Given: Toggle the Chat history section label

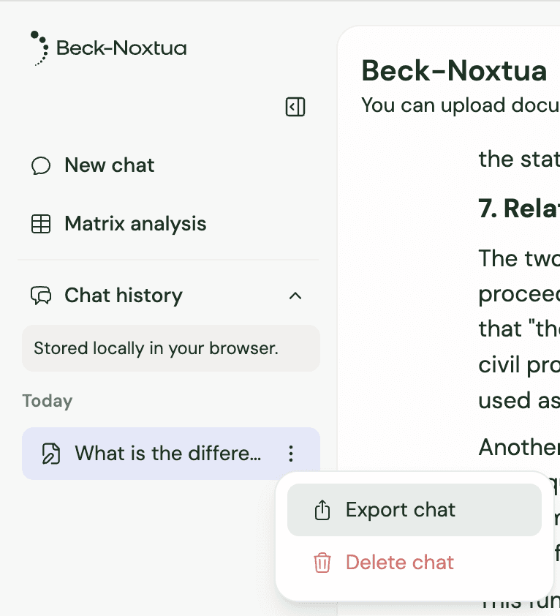Looking at the screenshot, I should click(123, 296).
